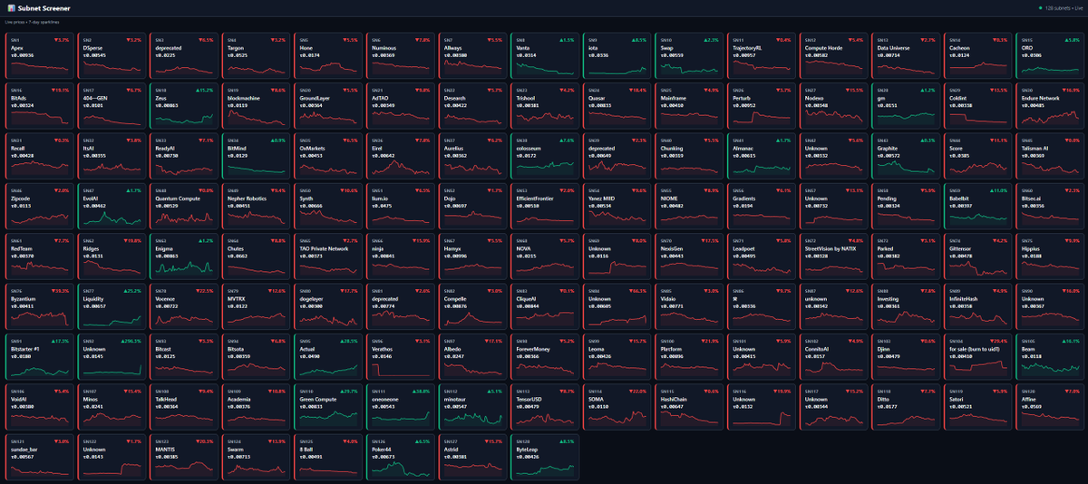View the Liquidity SN77 sparkline chart

112,321
